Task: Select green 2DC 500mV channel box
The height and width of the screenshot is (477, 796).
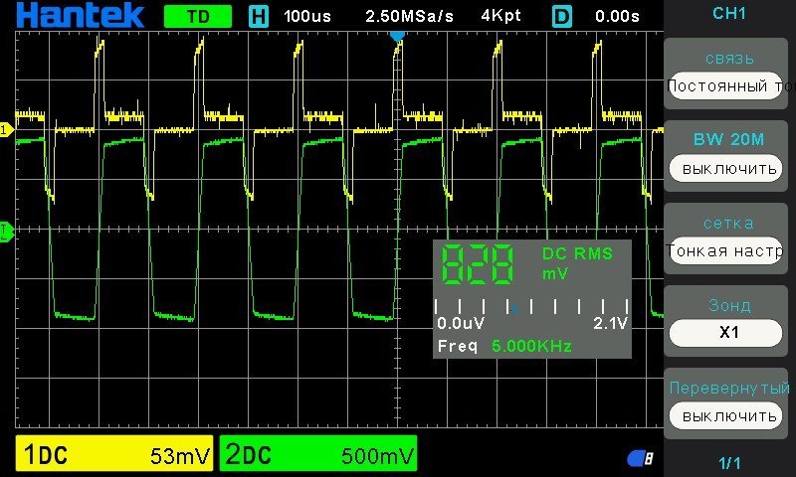Action: coord(318,455)
